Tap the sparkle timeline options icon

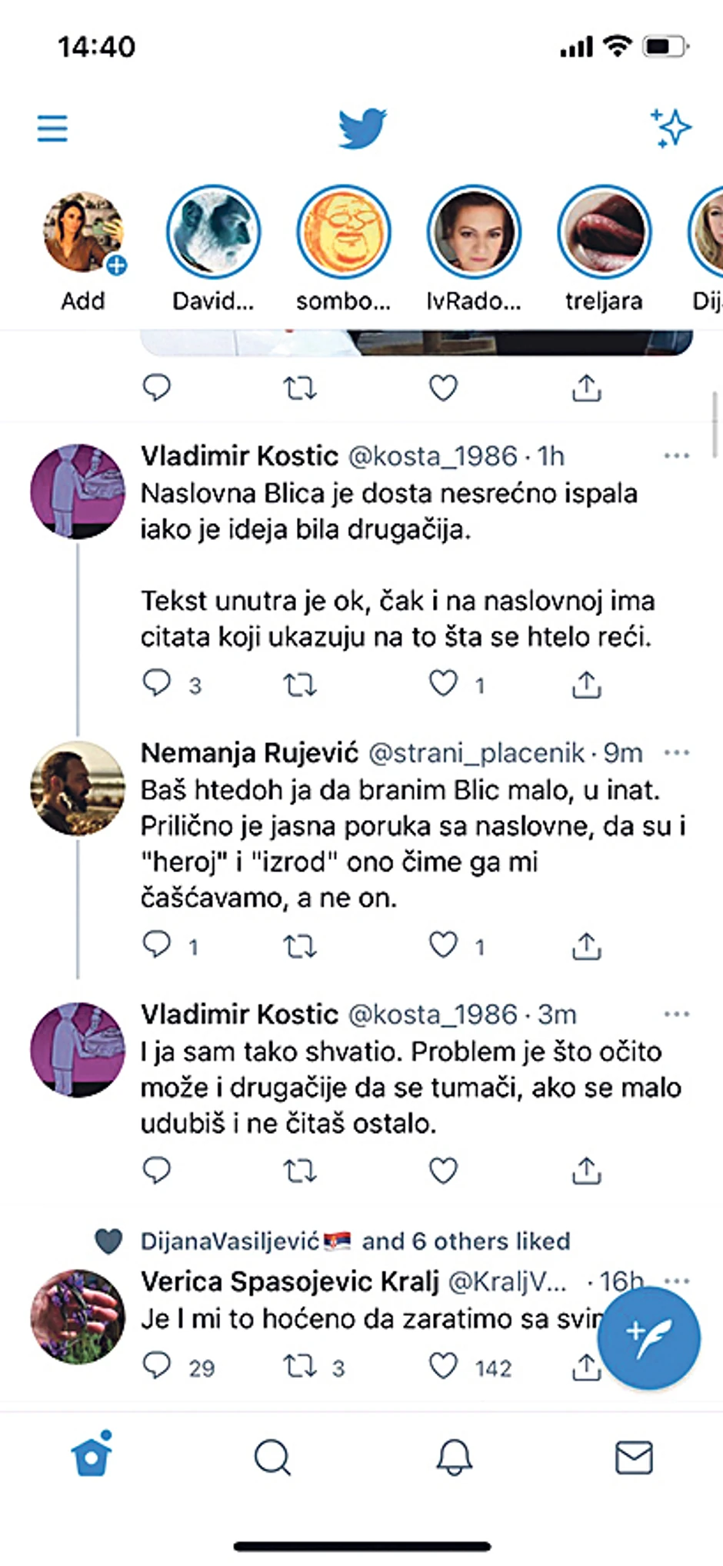(671, 128)
